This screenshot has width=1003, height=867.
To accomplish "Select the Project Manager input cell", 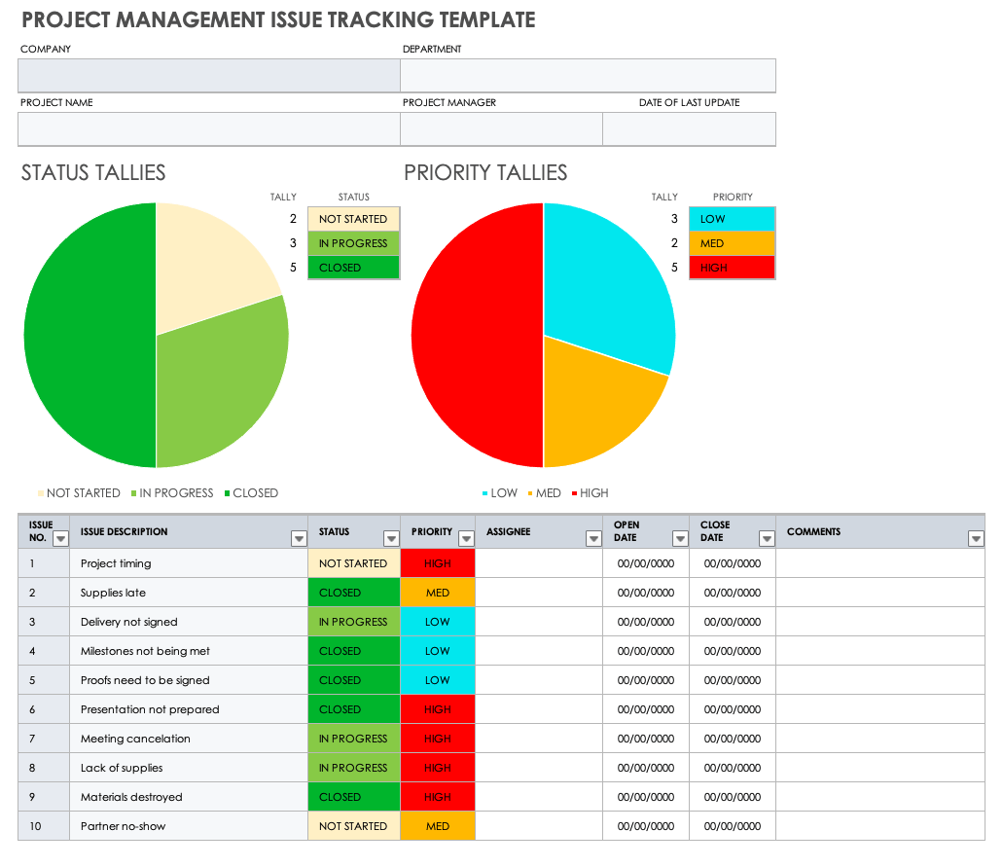I will pyautogui.click(x=501, y=128).
